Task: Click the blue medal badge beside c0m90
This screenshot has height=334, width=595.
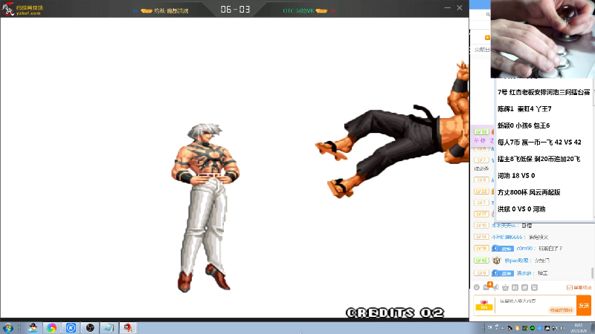Action: 503,249
